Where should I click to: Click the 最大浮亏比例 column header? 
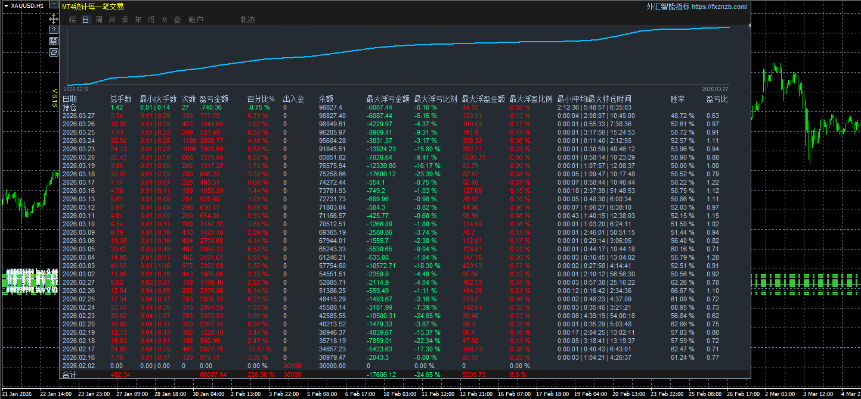click(x=436, y=99)
